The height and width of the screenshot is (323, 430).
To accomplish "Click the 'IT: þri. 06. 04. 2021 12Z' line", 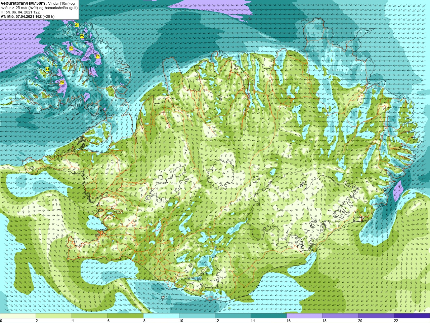I will coord(20,12).
